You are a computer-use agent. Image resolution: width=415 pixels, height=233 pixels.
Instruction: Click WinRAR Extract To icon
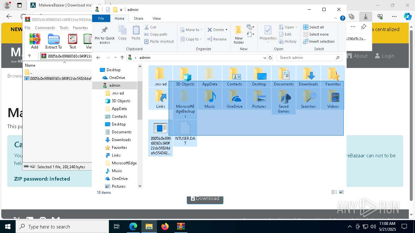coord(53,41)
